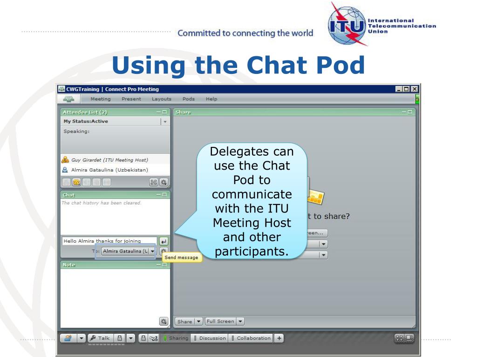The width and height of the screenshot is (477, 357).
Task: Open Chat pod options gear
Action: click(x=164, y=251)
